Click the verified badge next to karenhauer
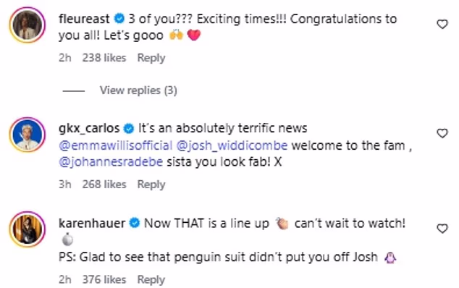The image size is (459, 288). pyautogui.click(x=135, y=224)
